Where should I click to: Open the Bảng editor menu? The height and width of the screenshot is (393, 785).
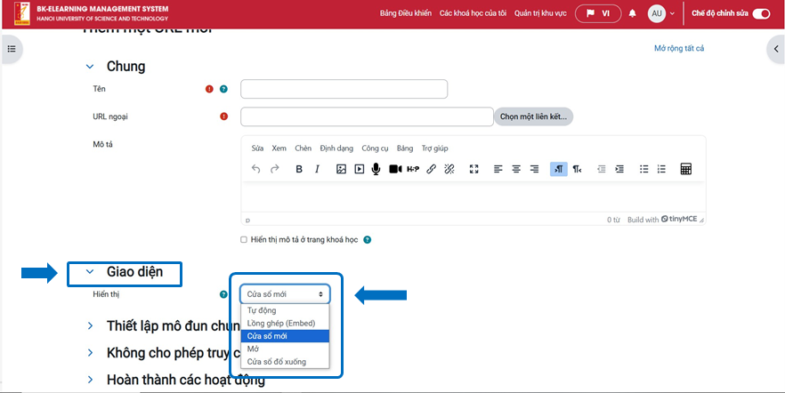click(404, 148)
